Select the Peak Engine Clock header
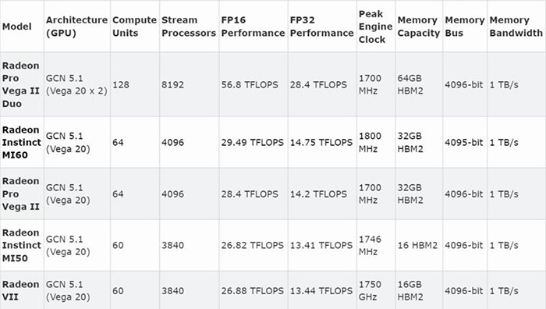This screenshot has height=309, width=546. coord(376,27)
